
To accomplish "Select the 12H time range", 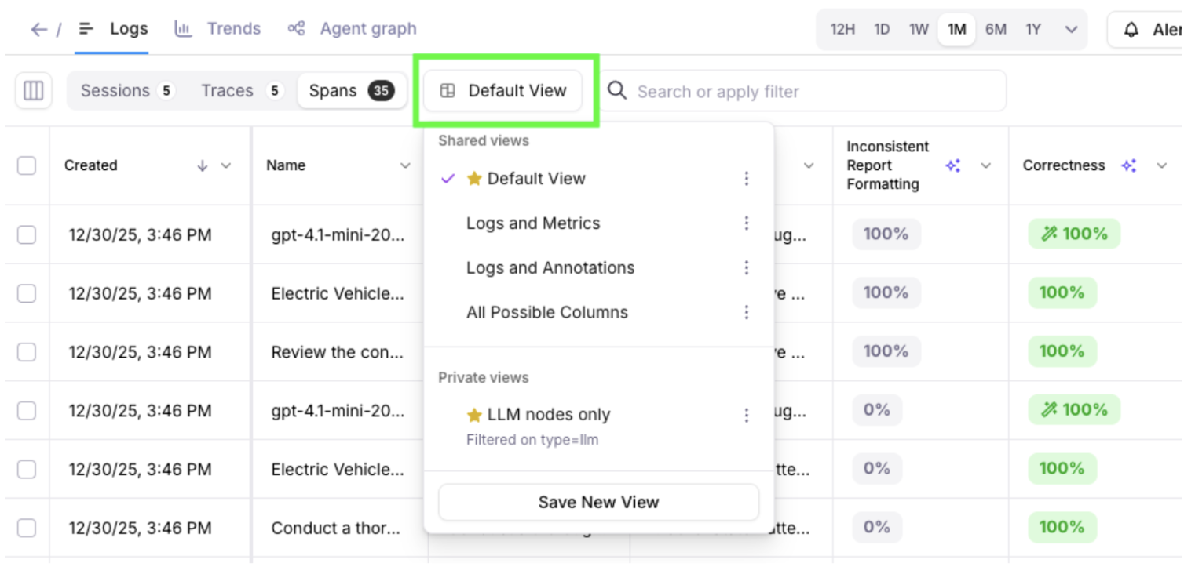I will coord(842,30).
